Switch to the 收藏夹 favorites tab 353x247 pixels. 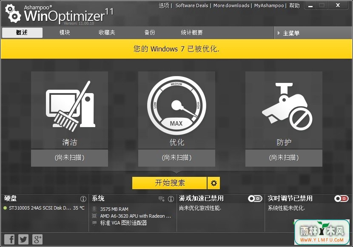(x=107, y=33)
